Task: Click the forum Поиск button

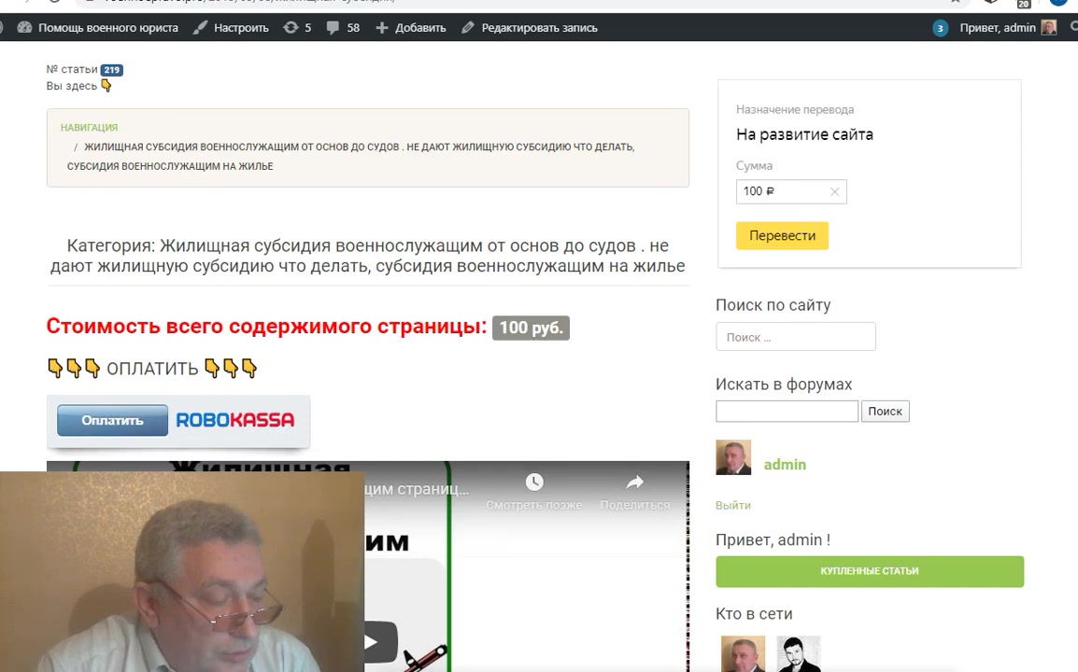Action: click(885, 411)
